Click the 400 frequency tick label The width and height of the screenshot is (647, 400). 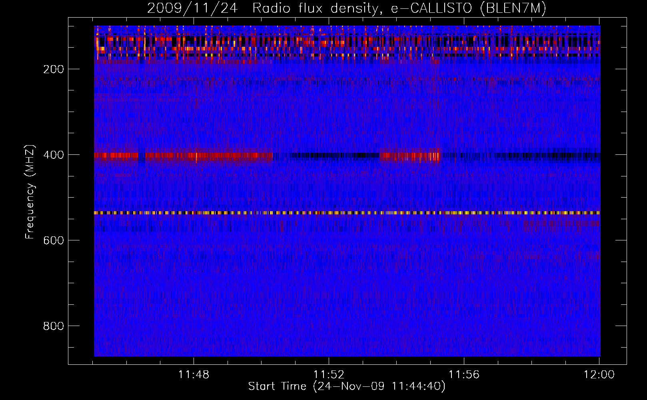pyautogui.click(x=54, y=155)
